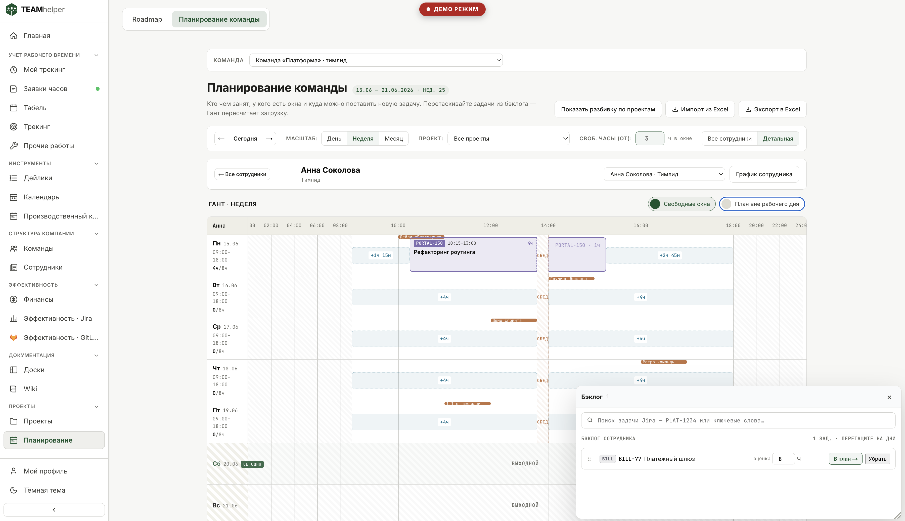The height and width of the screenshot is (521, 905).
Task: Click the Трекинг target icon
Action: coord(14,127)
